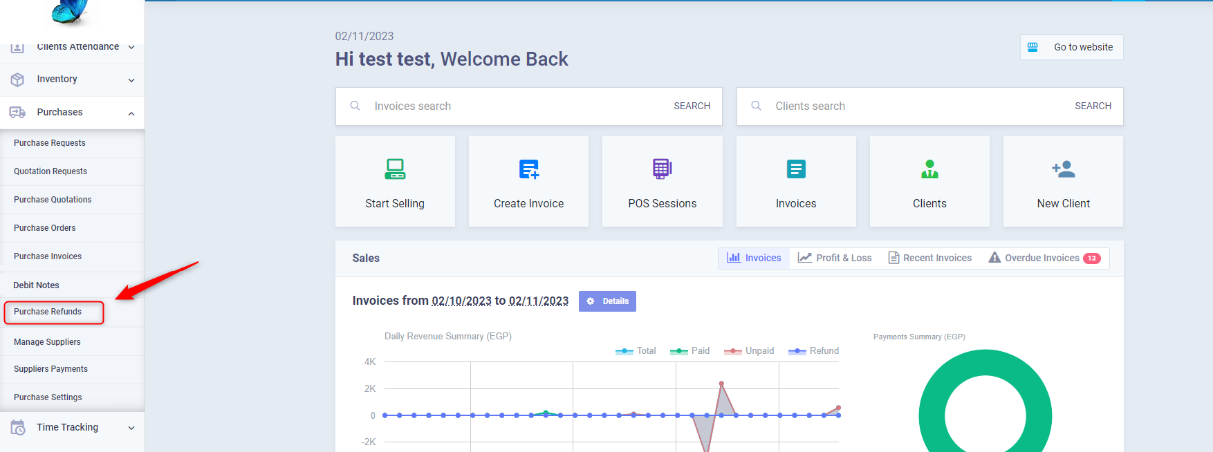The height and width of the screenshot is (452, 1213).
Task: Click the New Client add-person icon
Action: click(1063, 169)
